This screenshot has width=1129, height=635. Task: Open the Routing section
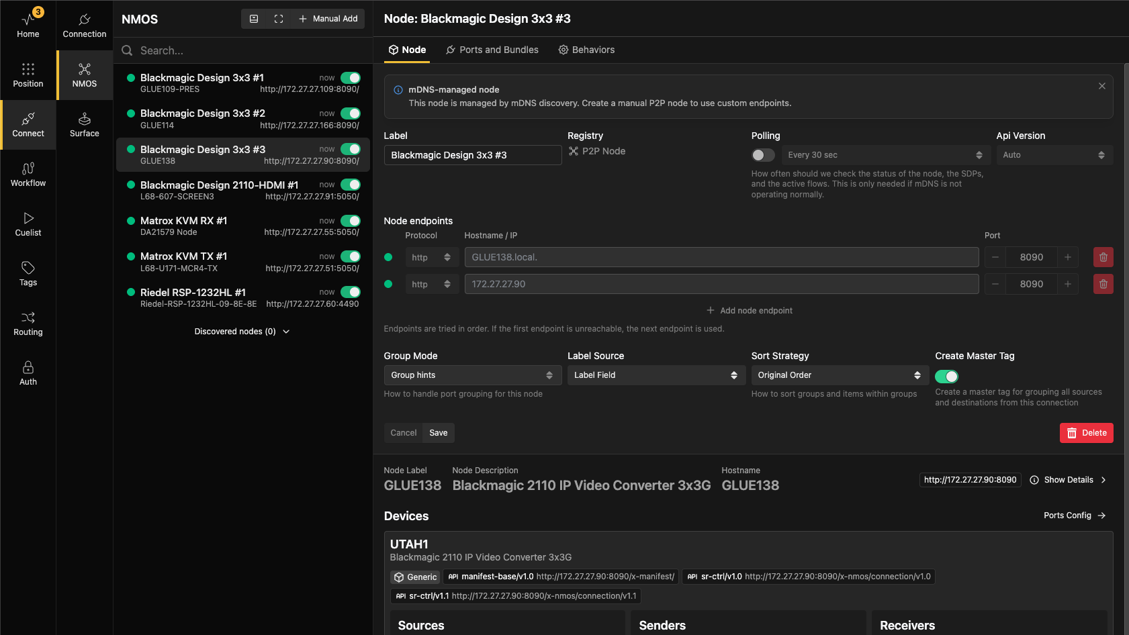pyautogui.click(x=28, y=324)
